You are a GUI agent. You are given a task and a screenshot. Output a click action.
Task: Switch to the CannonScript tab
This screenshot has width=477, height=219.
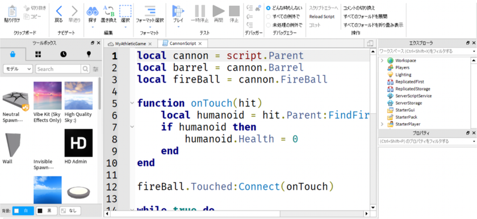coord(182,44)
